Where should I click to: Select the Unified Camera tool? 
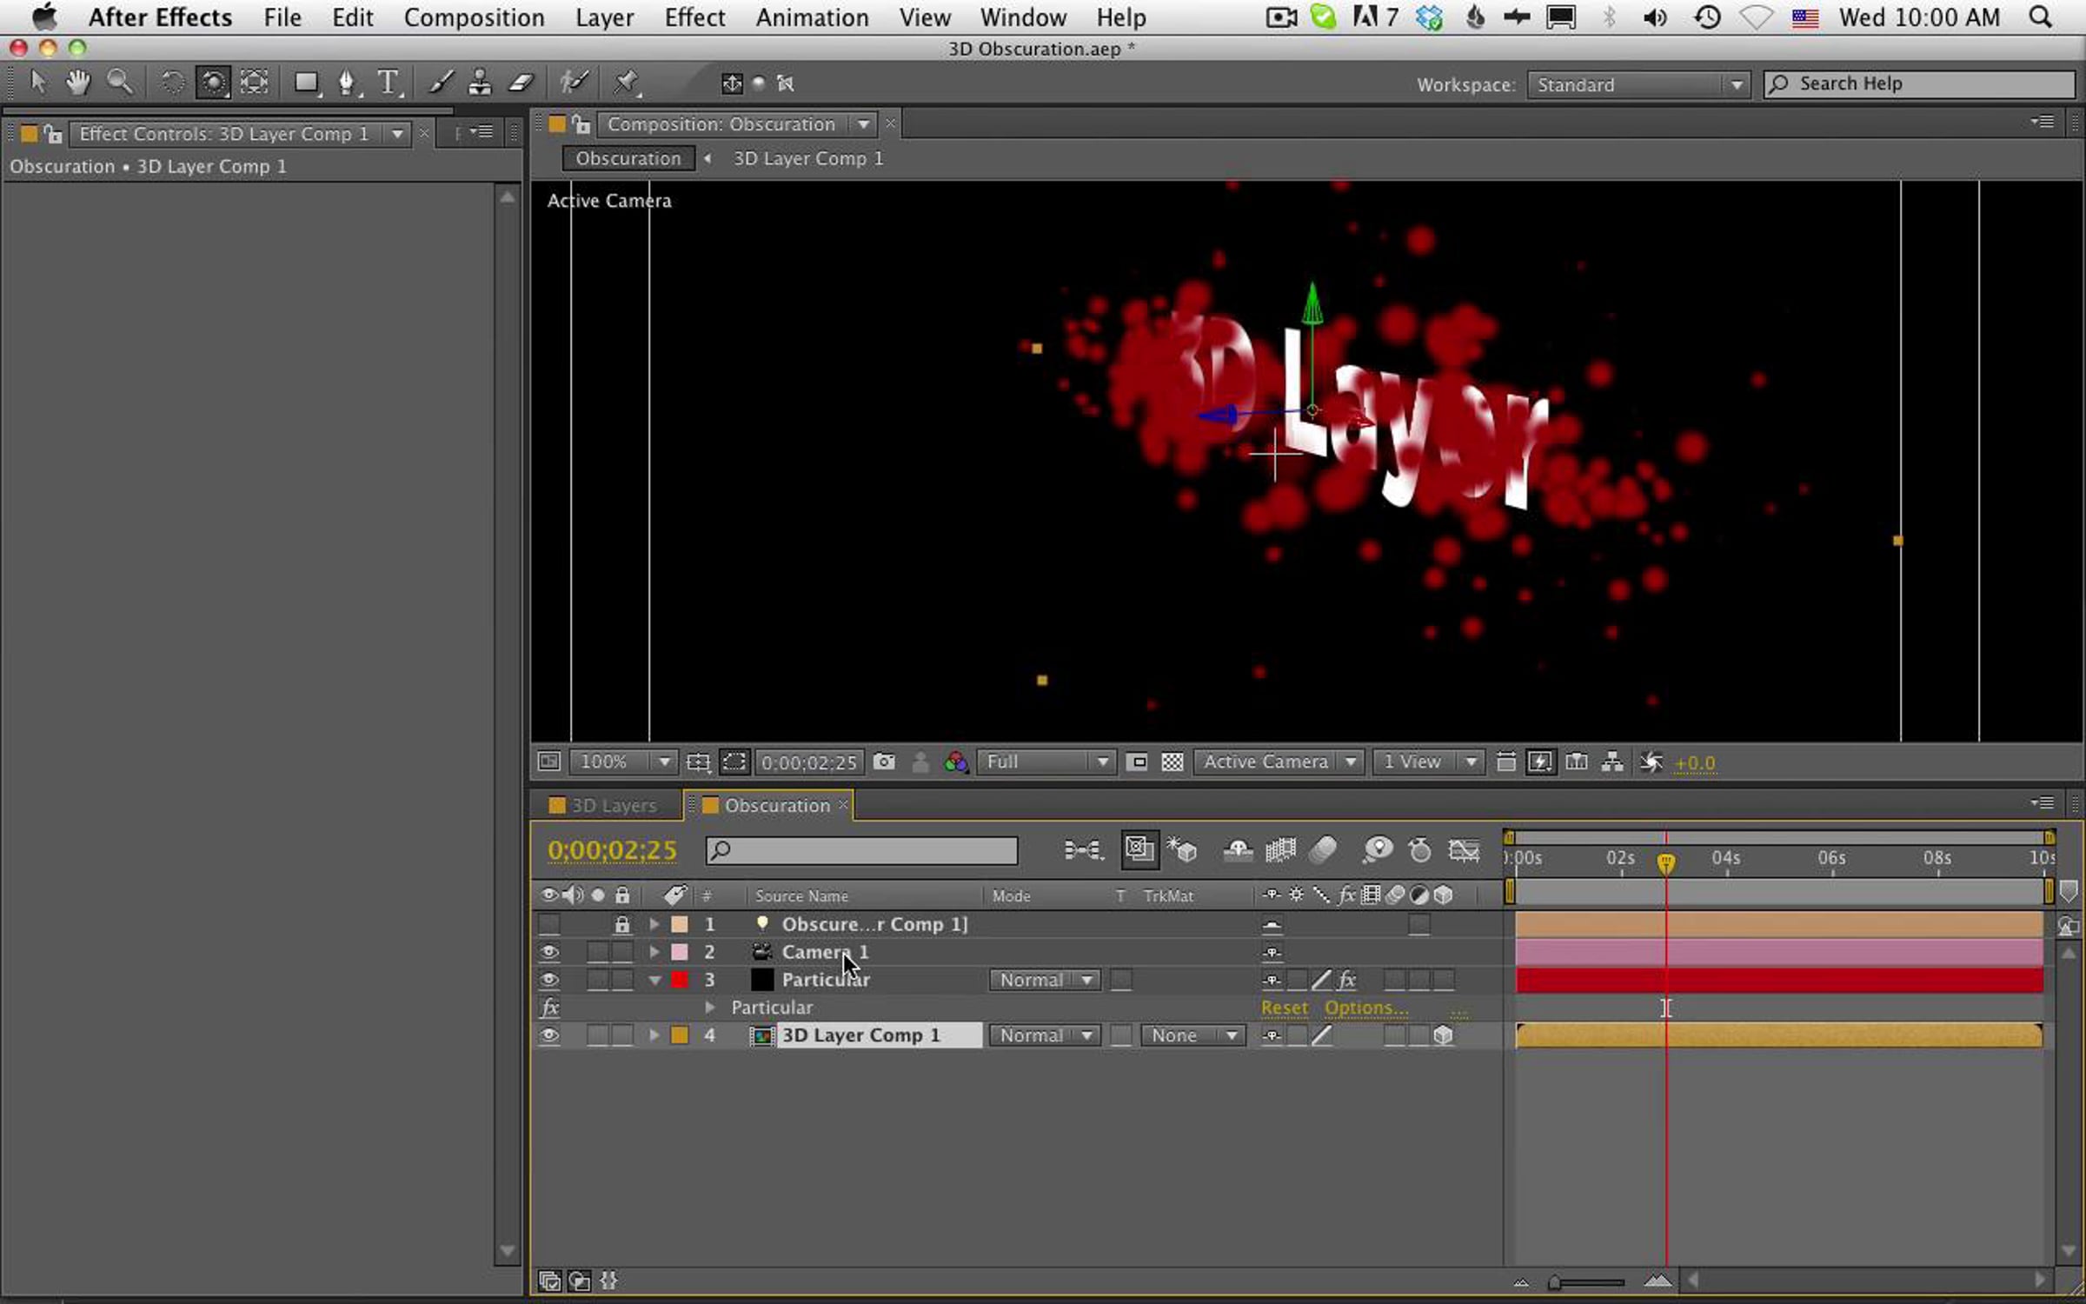tap(212, 83)
